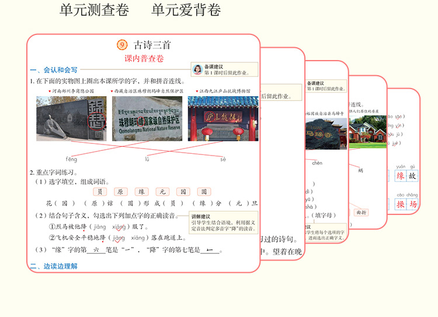
Task: Click the red 缘 character square
Action: pyautogui.click(x=400, y=176)
